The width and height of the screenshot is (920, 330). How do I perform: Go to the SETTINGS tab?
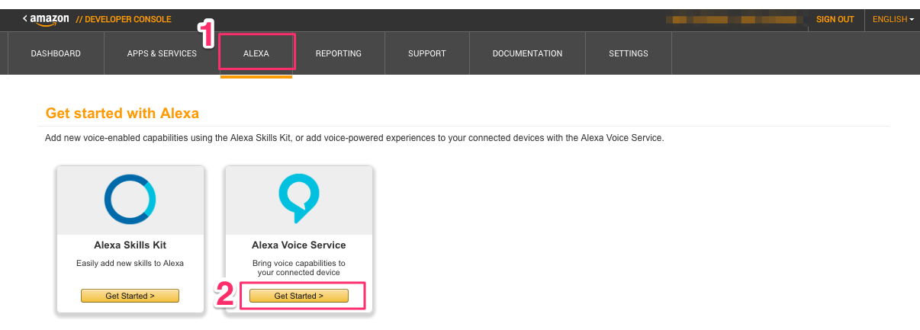(629, 53)
